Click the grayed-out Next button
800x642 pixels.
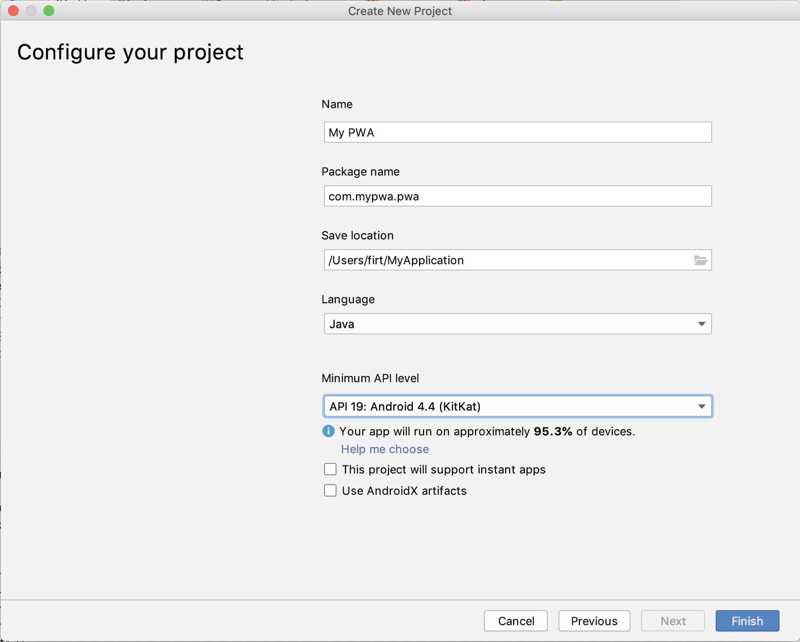(673, 621)
